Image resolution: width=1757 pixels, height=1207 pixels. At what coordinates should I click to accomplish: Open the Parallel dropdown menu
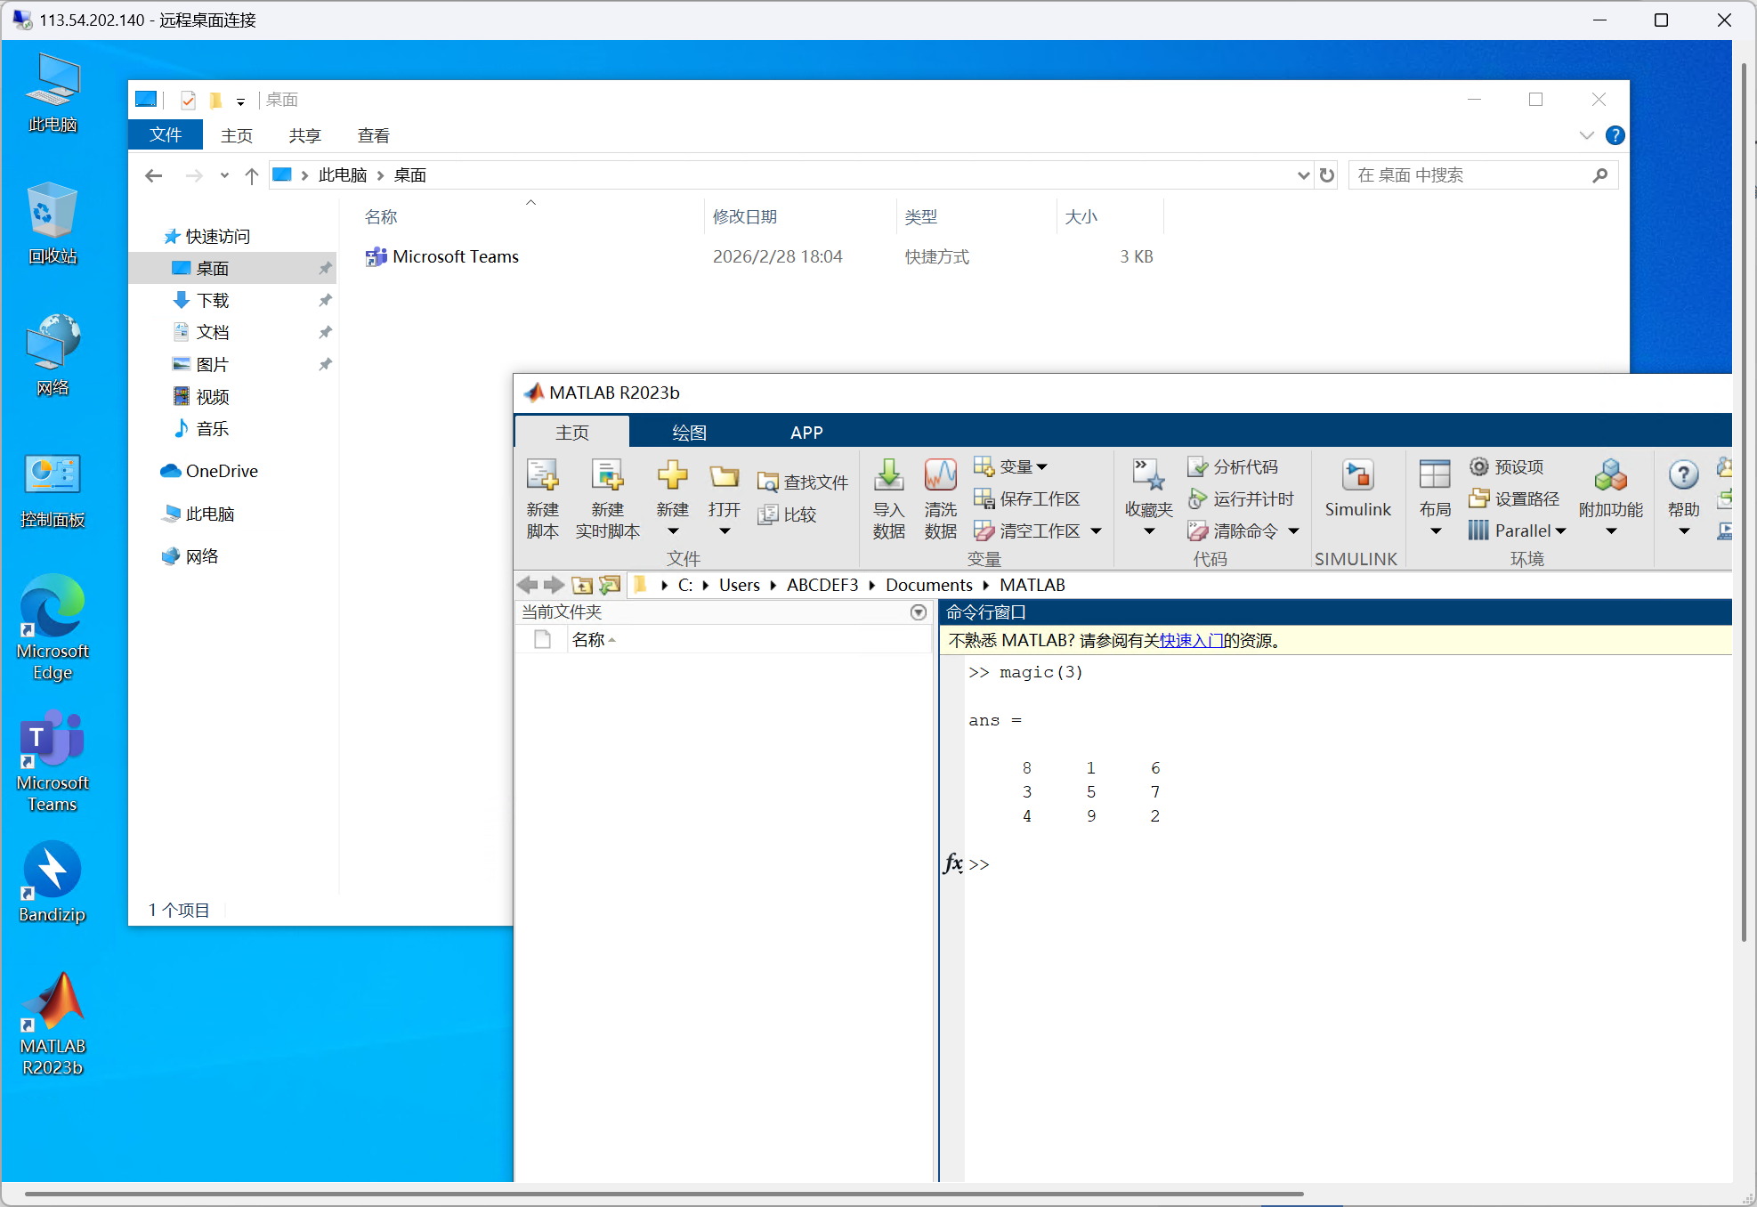1517,531
